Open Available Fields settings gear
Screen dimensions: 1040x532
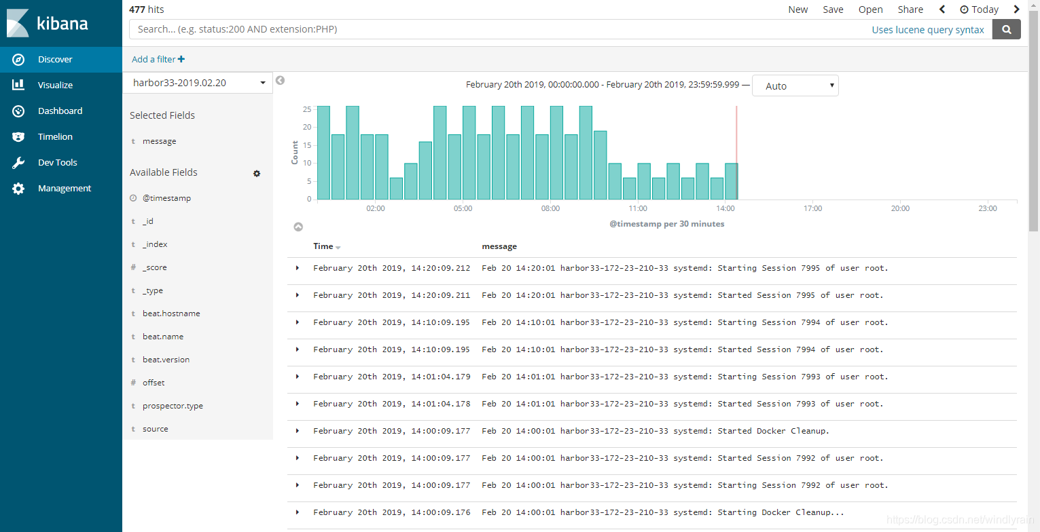coord(257,173)
